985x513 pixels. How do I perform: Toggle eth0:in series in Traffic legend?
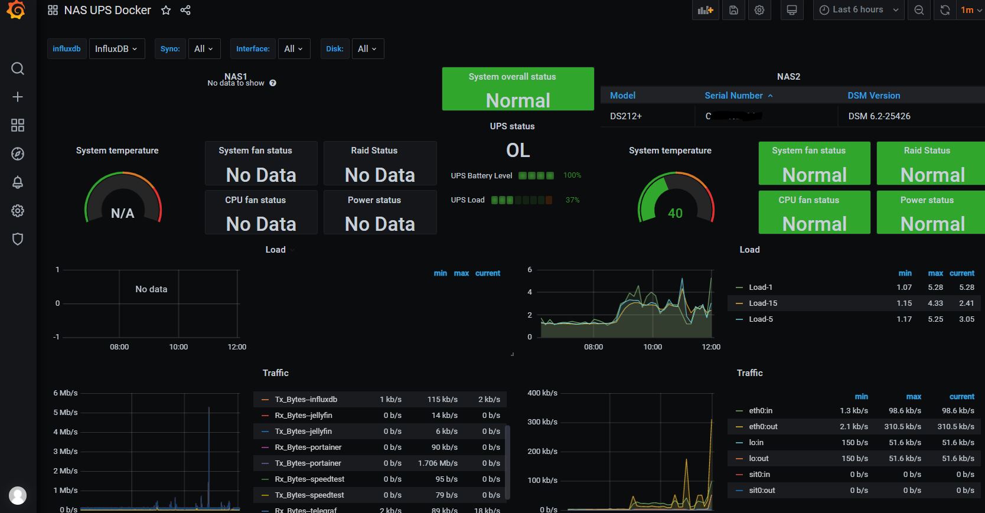(x=761, y=411)
